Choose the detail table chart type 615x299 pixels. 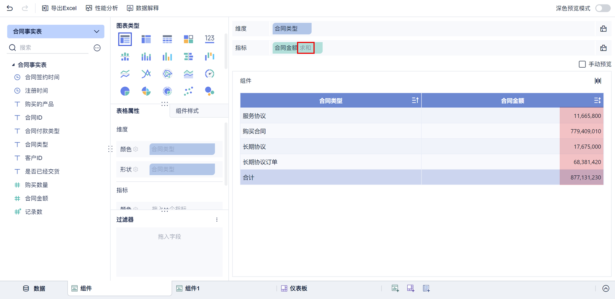tap(167, 39)
